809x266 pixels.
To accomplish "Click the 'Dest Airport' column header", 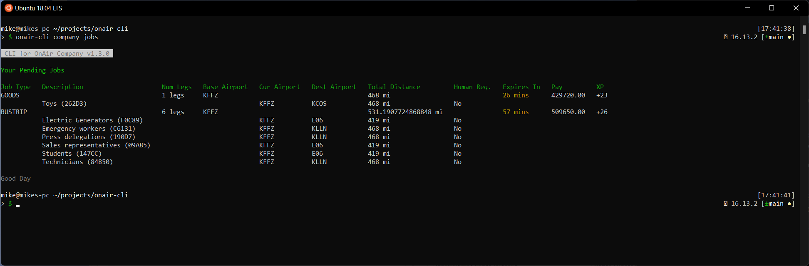I will click(x=334, y=87).
